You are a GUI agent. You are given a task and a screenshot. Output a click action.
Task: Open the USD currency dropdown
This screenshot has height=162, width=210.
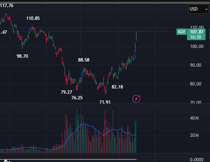(x=198, y=9)
